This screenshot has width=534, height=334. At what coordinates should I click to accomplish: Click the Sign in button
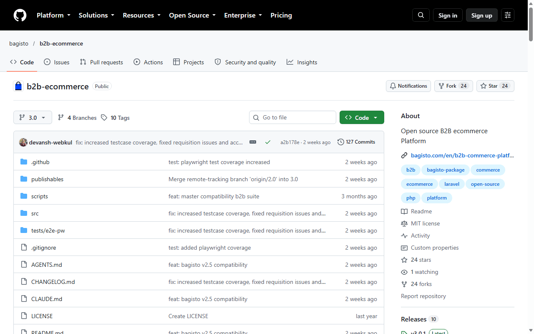click(448, 15)
